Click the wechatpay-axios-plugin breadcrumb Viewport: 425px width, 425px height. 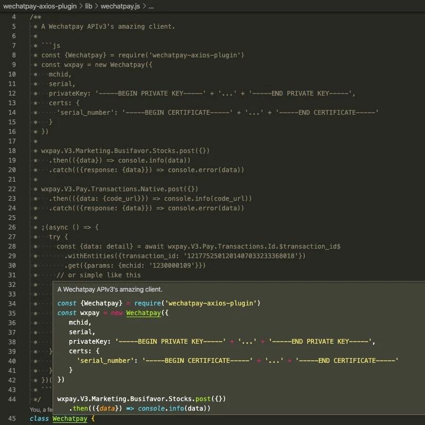point(40,6)
